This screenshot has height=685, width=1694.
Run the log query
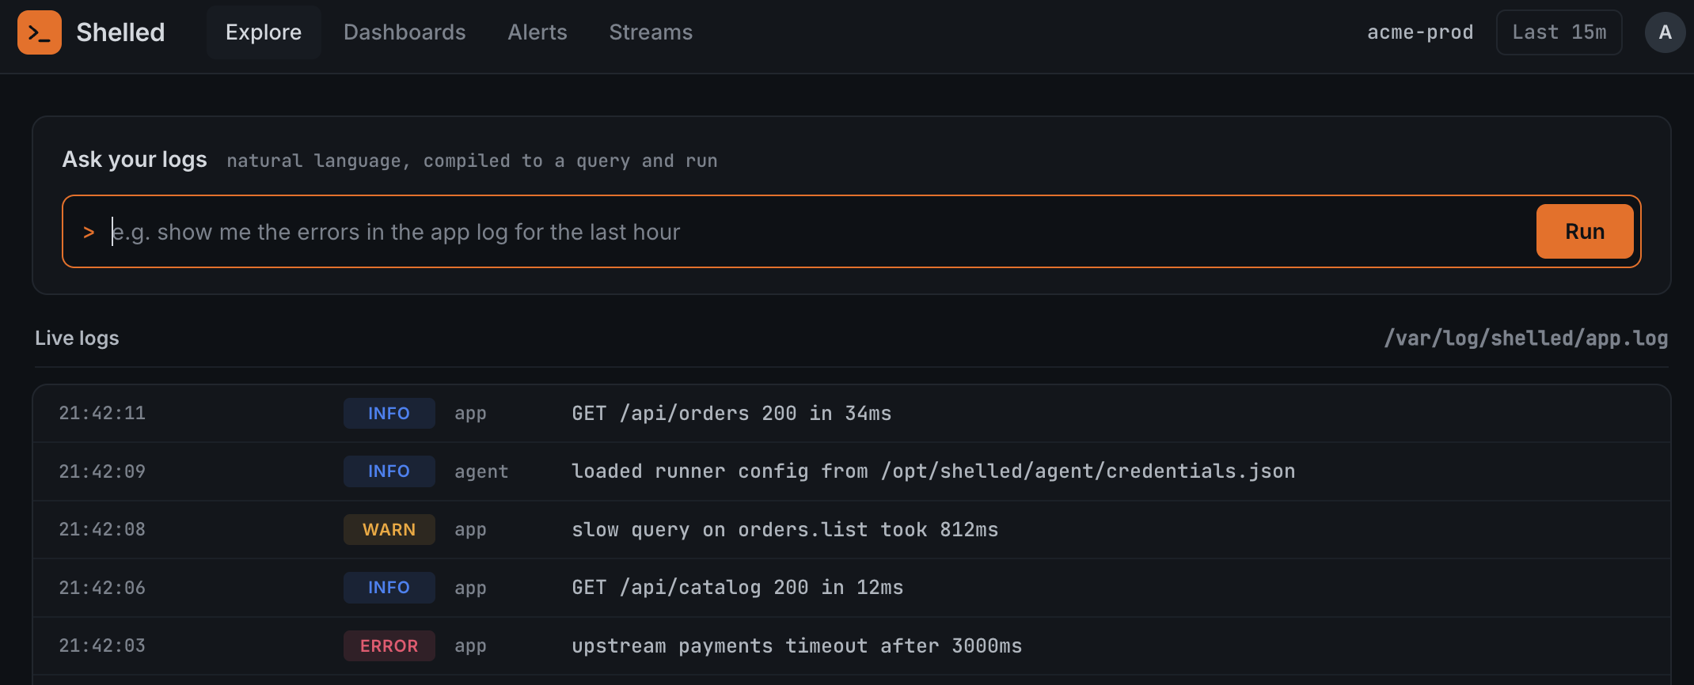[1585, 232]
